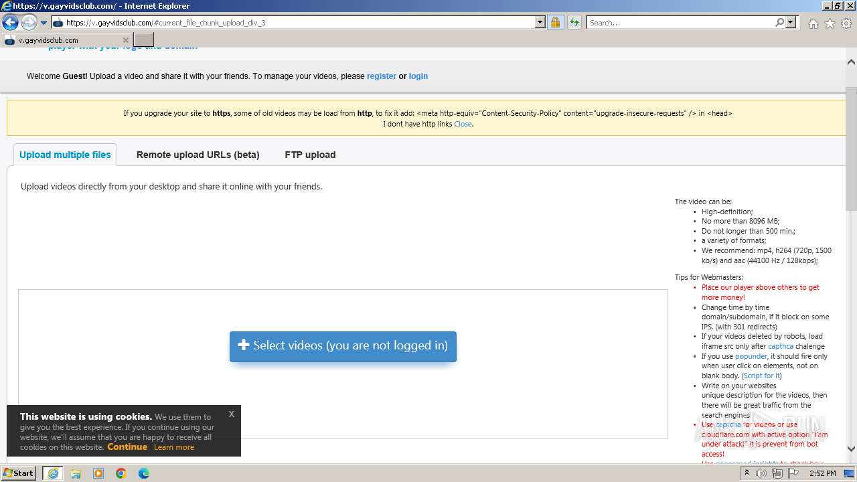Click the Home icon
The image size is (857, 482).
tap(813, 23)
